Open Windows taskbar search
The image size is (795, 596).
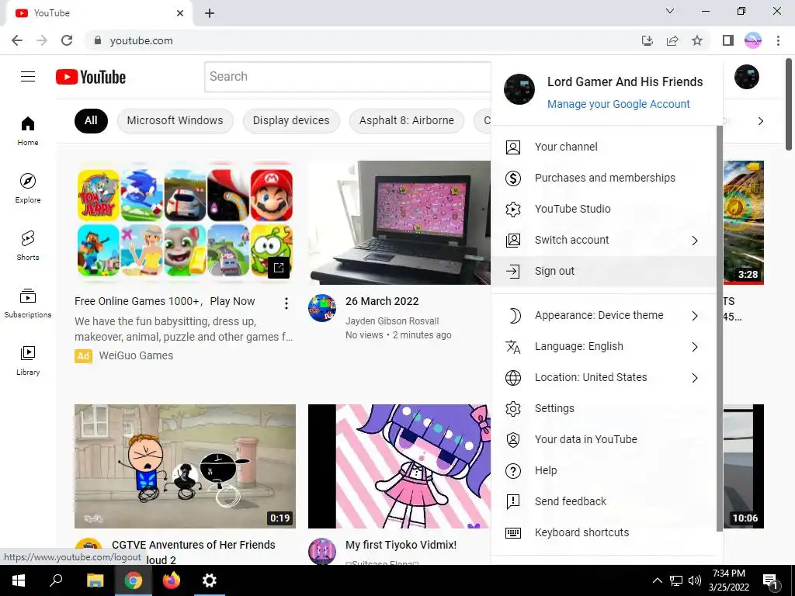pyautogui.click(x=56, y=580)
